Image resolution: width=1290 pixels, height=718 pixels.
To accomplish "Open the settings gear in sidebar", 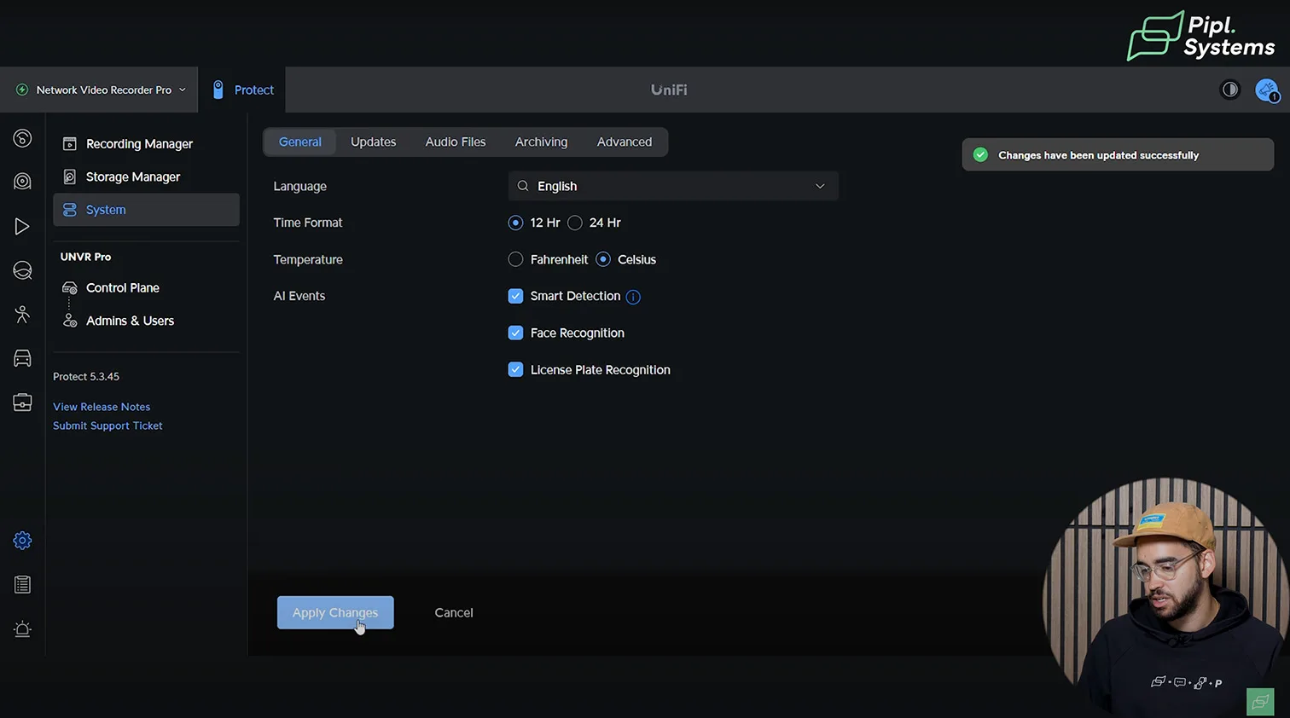I will [x=22, y=541].
